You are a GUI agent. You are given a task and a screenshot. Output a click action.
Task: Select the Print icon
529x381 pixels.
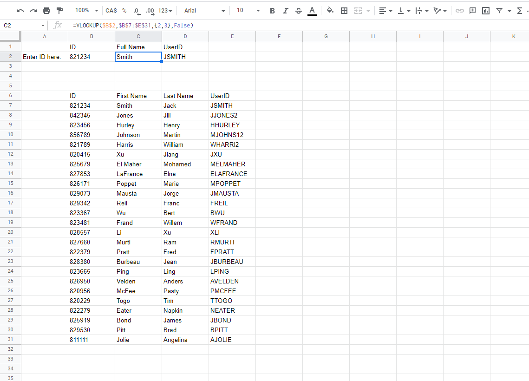(46, 10)
